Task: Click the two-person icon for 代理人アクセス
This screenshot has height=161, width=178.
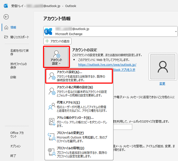Action: click(x=52, y=106)
